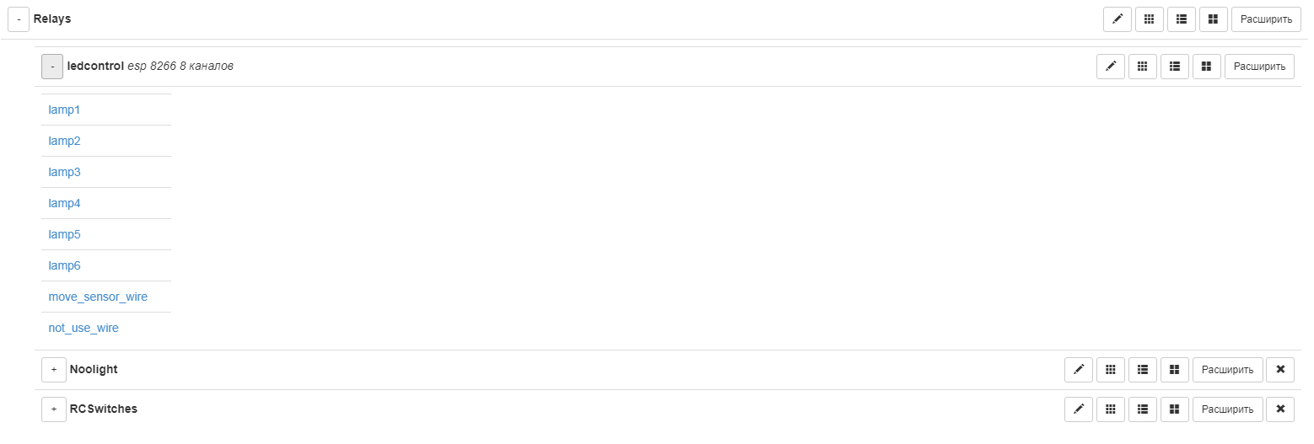Image resolution: width=1314 pixels, height=444 pixels.
Task: Delete the Noolight group with X icon
Action: 1280,369
